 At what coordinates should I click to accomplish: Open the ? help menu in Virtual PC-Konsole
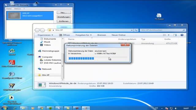point(24,9)
